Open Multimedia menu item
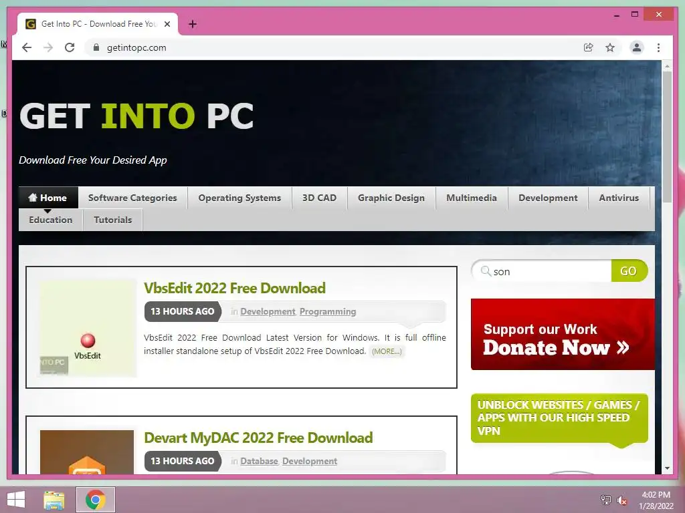685x513 pixels. pos(472,198)
